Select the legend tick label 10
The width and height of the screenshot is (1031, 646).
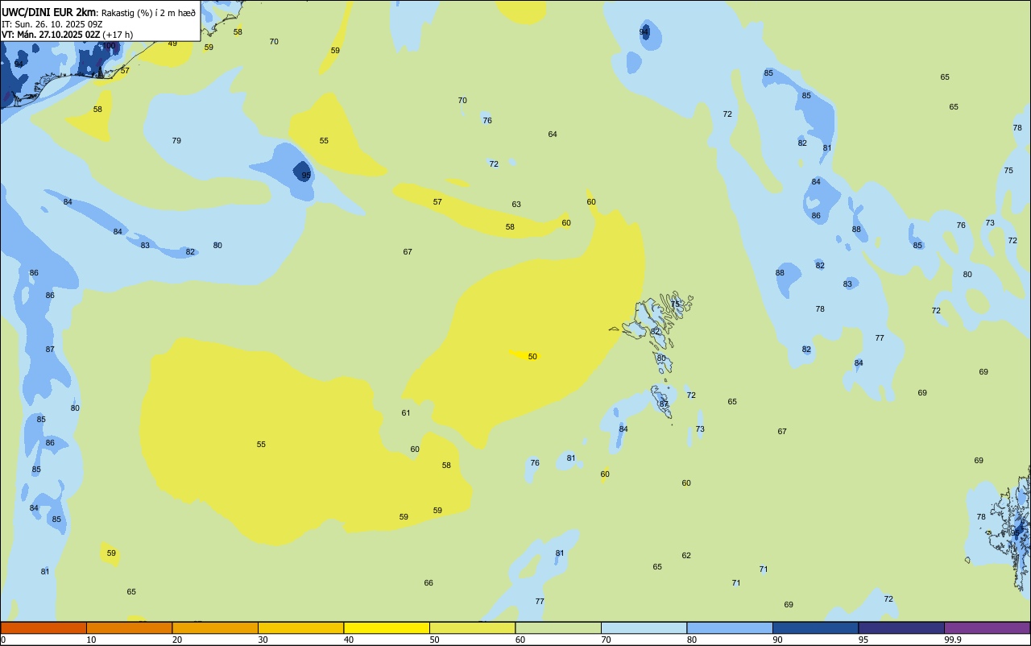coord(91,640)
